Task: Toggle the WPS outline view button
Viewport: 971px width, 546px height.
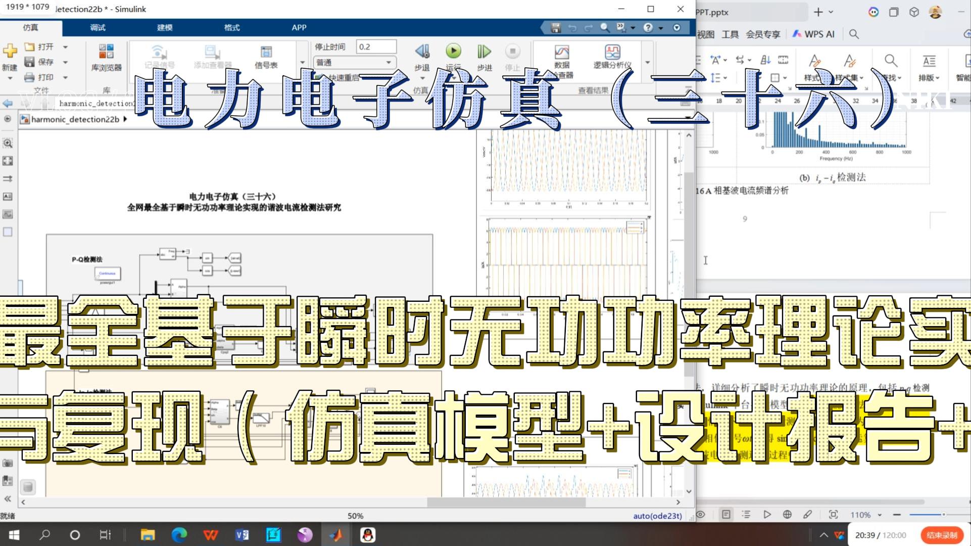Action: (746, 515)
